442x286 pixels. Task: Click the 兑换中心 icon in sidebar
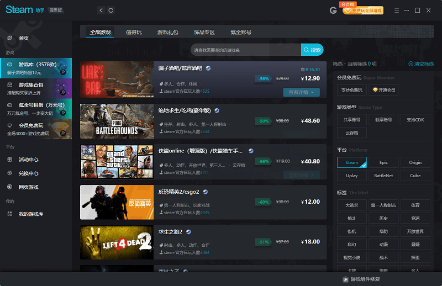[x=9, y=173]
